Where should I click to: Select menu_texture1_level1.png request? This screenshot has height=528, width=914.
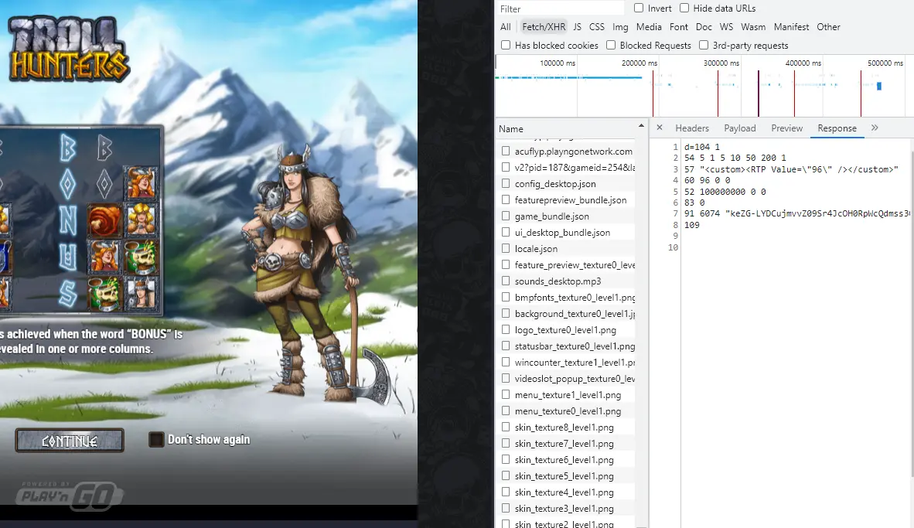566,394
